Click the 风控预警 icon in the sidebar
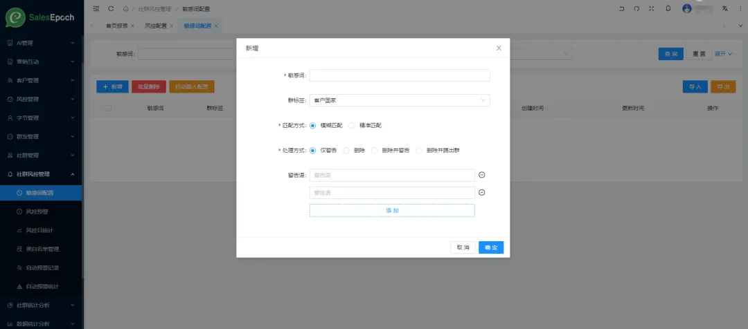 point(19,211)
